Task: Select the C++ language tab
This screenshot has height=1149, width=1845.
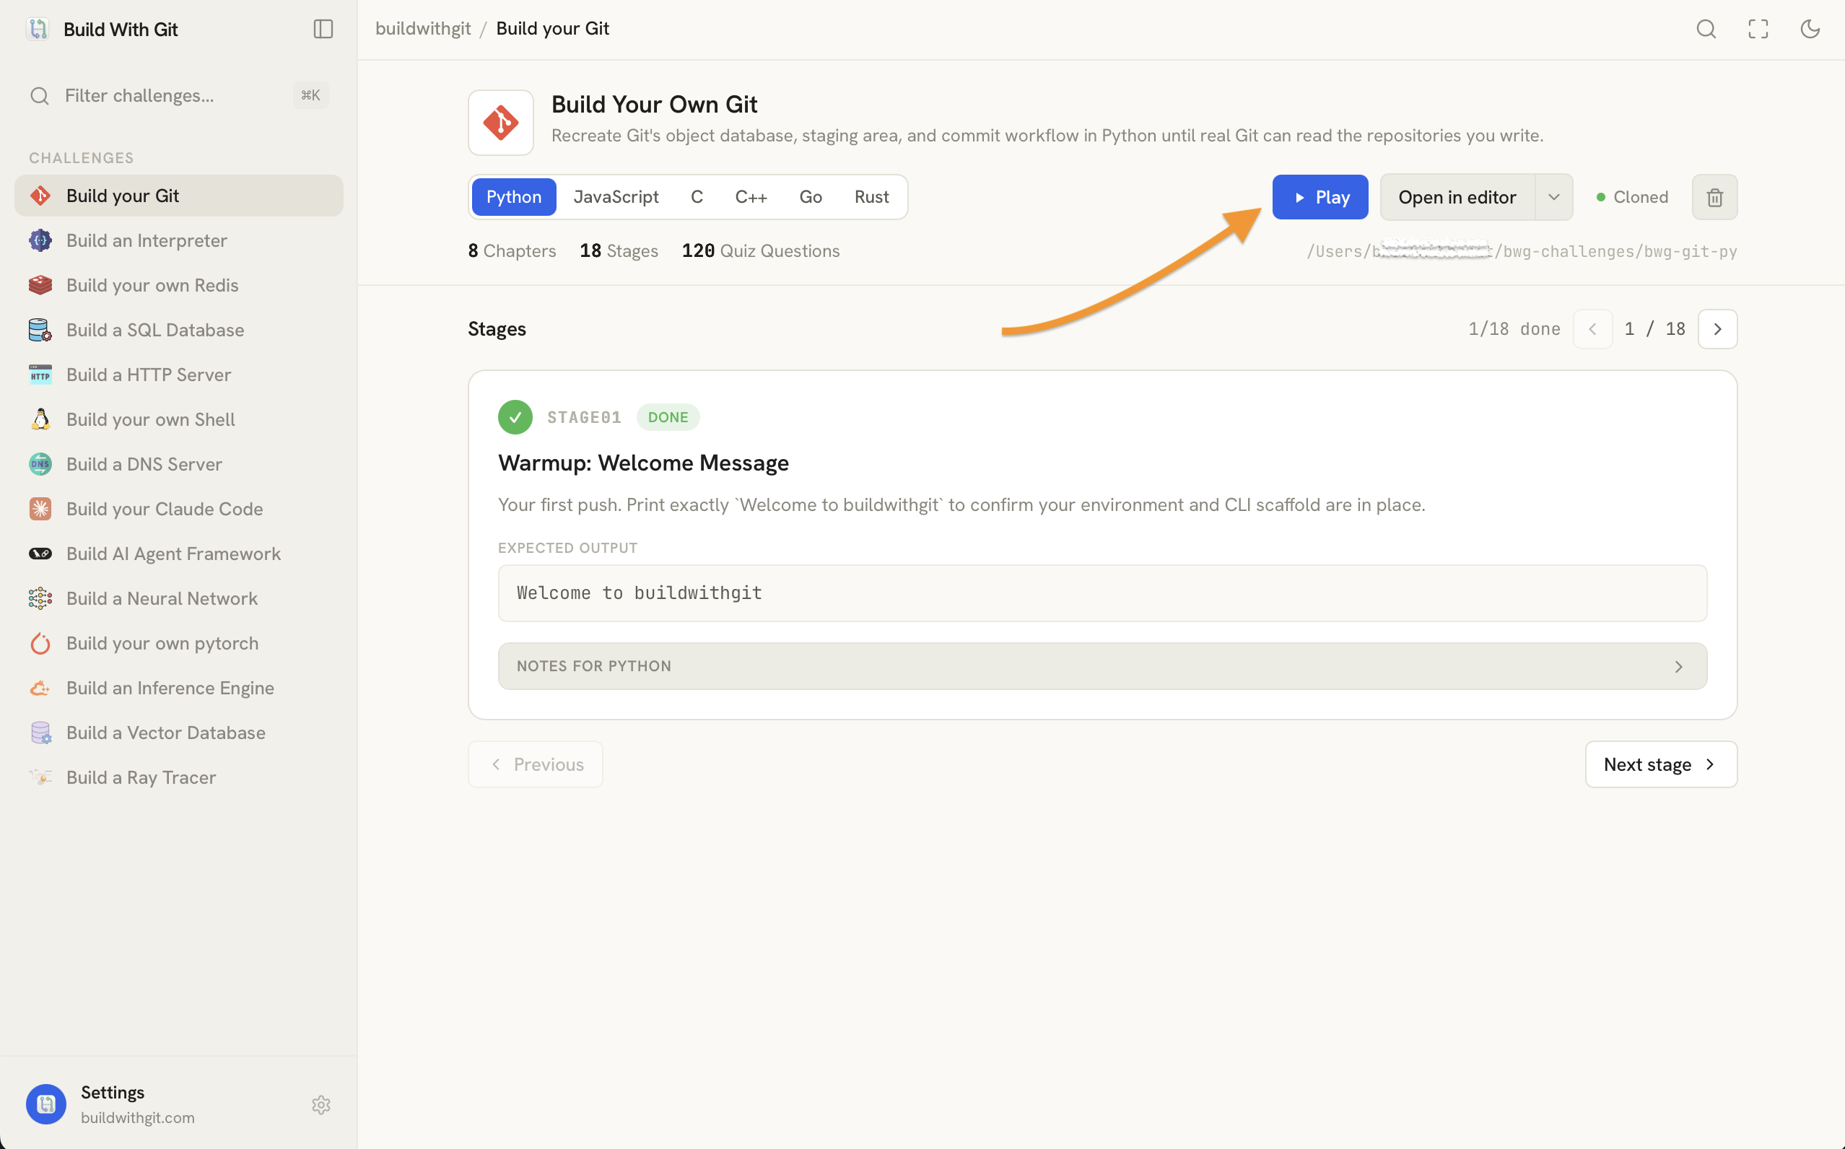Action: click(751, 197)
